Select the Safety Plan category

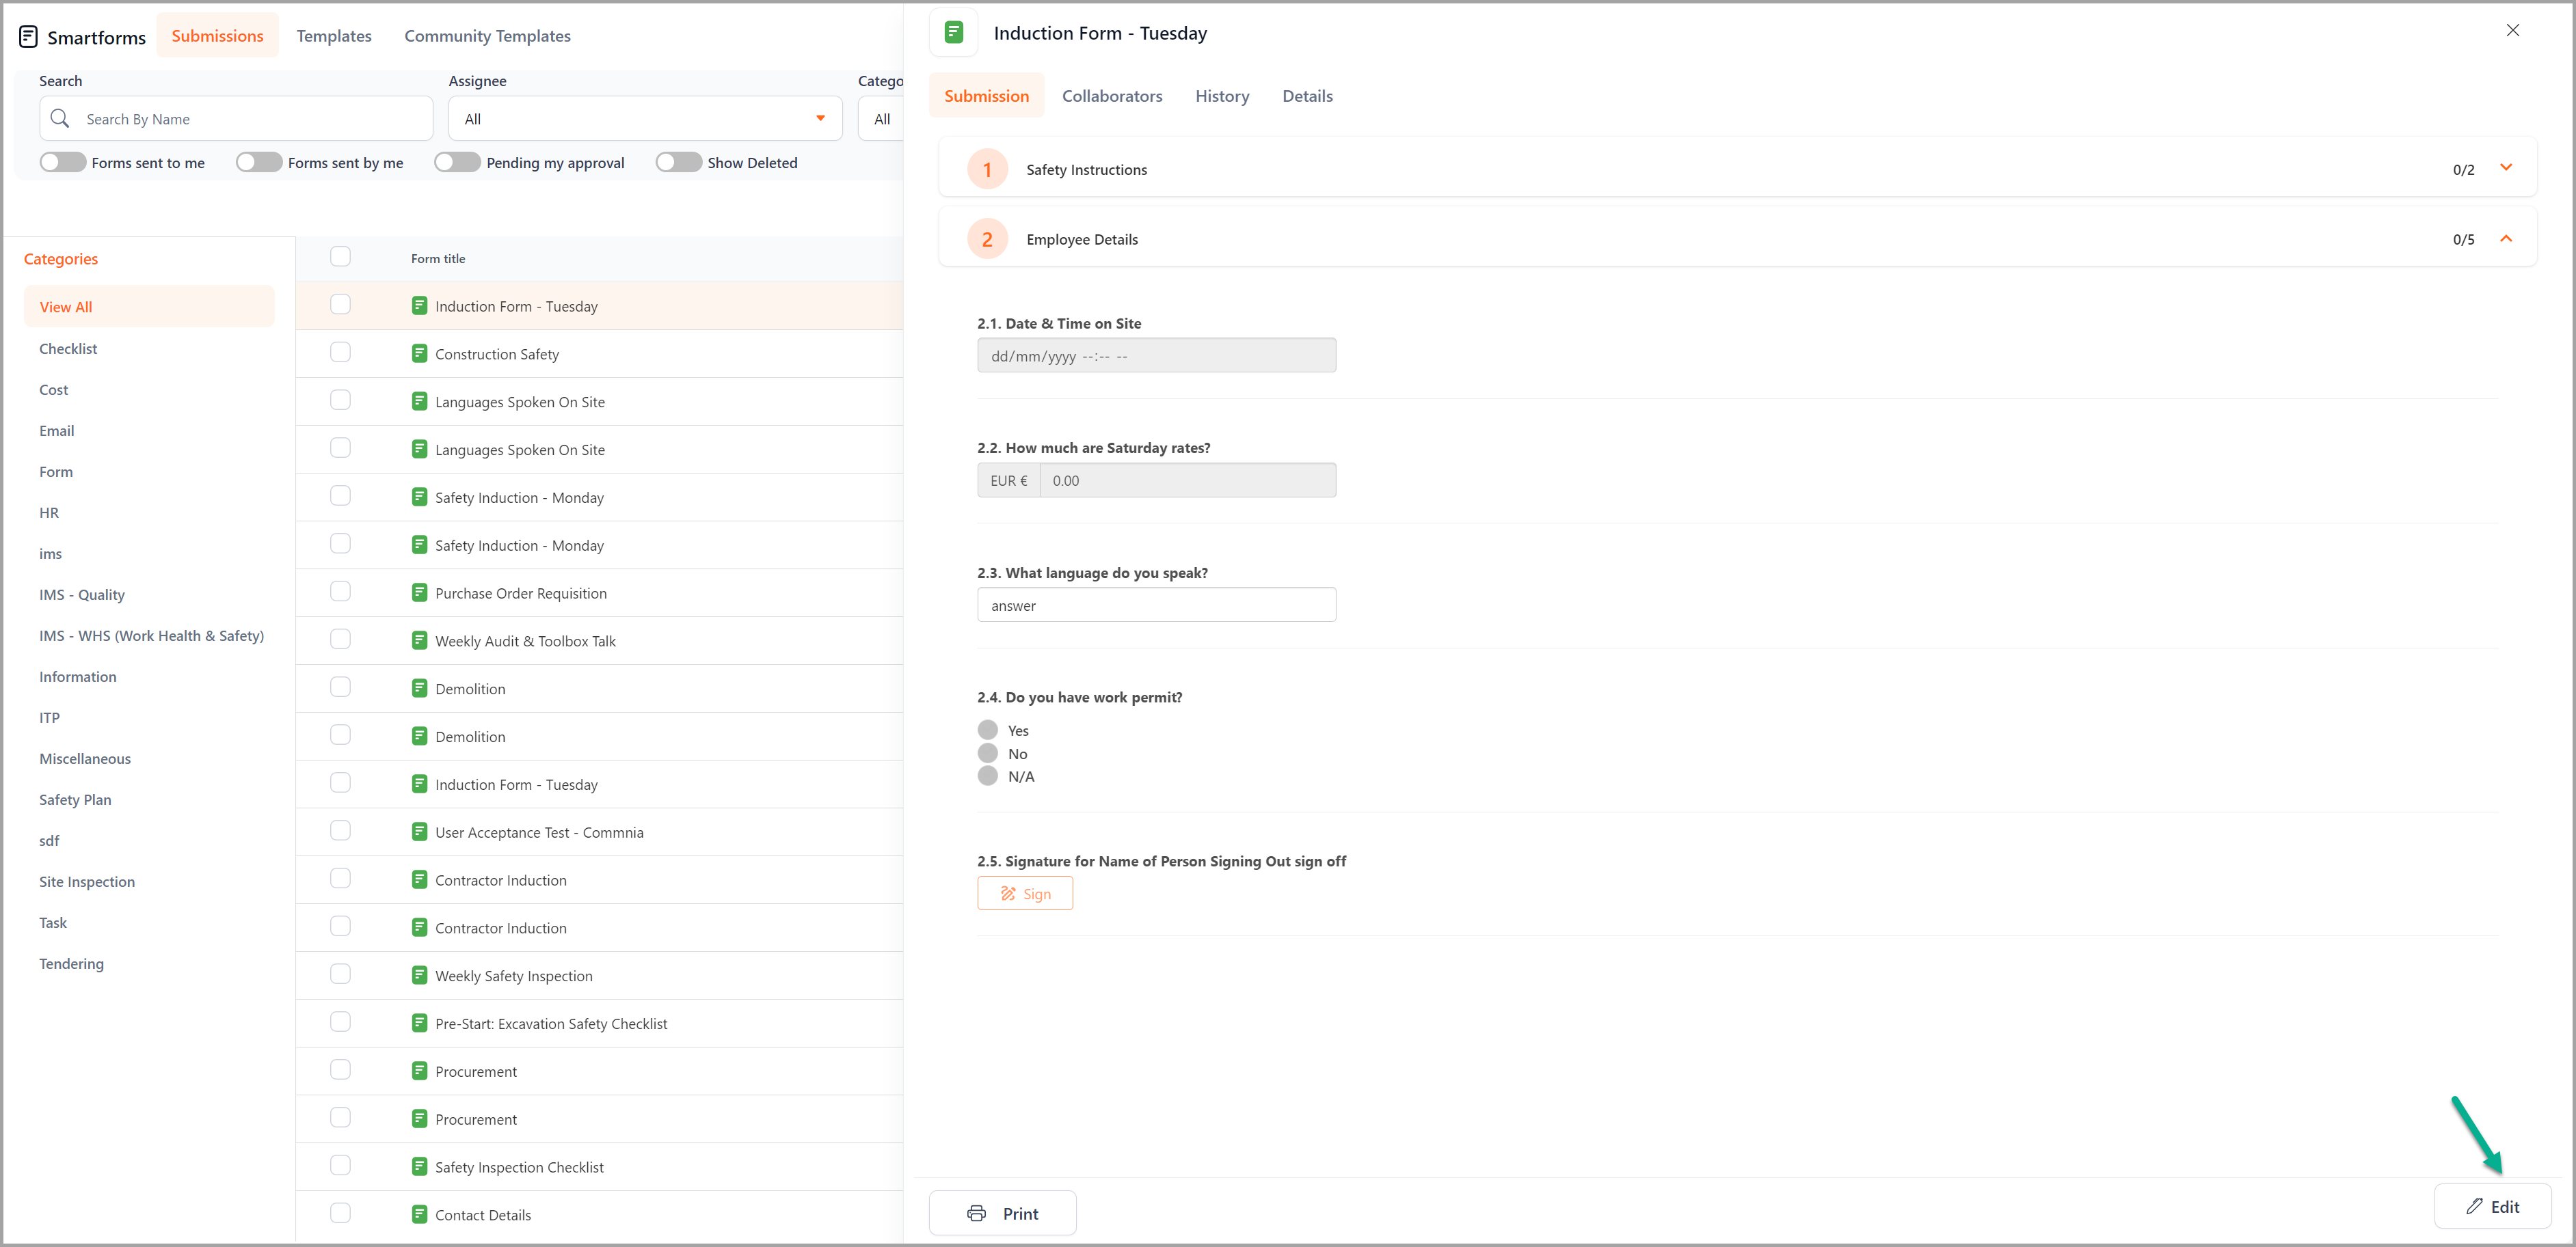pyautogui.click(x=75, y=799)
